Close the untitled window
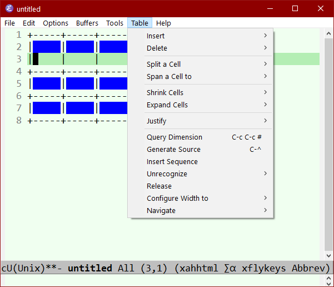 click(321, 8)
